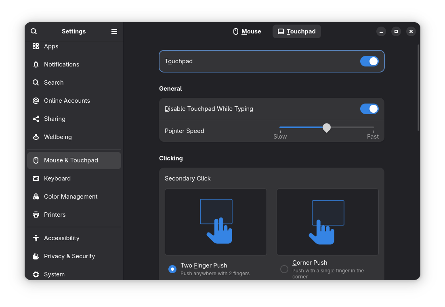Click the Sharing icon in sidebar
This screenshot has height=307, width=445.
click(x=36, y=119)
